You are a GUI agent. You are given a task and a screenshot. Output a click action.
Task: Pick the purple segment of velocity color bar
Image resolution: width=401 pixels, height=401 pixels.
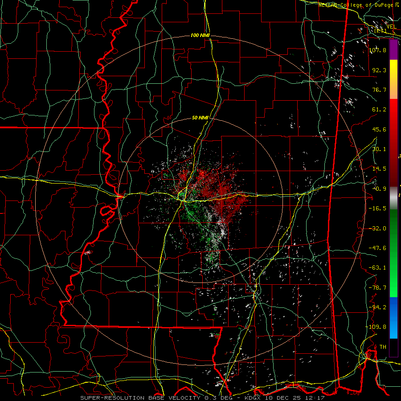click(x=393, y=49)
